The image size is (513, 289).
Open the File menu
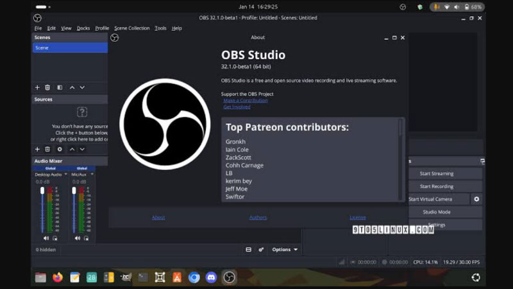(38, 28)
